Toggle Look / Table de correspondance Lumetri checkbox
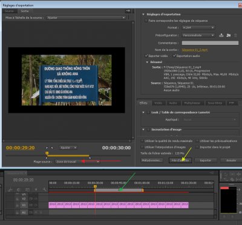Image resolution: width=242 pixels, height=225 pixels. (148, 112)
